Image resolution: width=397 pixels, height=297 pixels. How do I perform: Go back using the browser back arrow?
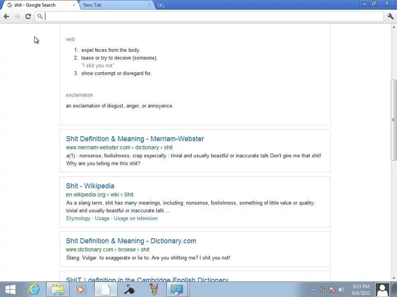point(6,17)
